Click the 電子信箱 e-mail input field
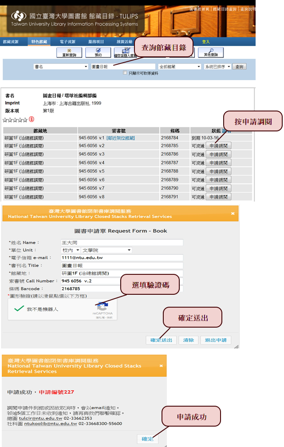 pos(122,258)
